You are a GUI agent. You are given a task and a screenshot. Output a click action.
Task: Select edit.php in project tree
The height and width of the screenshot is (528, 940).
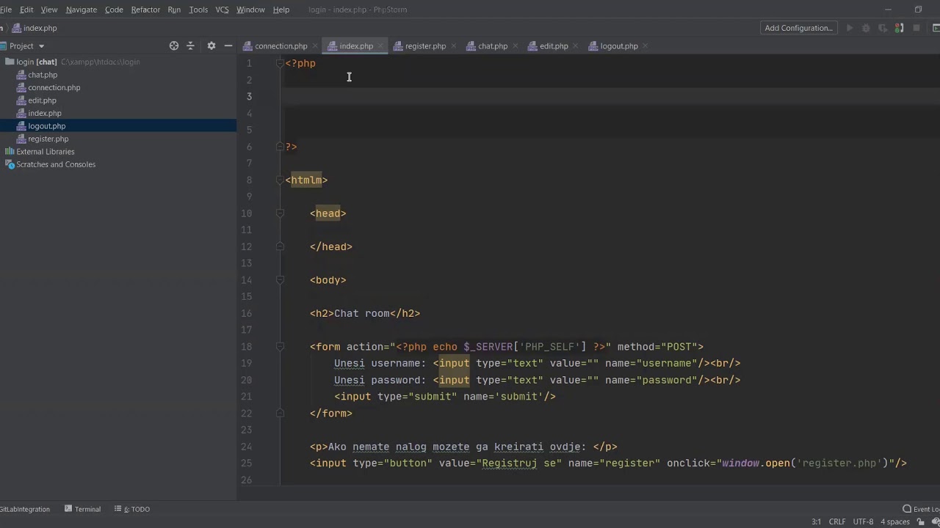point(42,100)
